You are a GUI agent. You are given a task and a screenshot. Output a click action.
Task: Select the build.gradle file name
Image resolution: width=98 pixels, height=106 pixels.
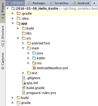(x=36, y=88)
